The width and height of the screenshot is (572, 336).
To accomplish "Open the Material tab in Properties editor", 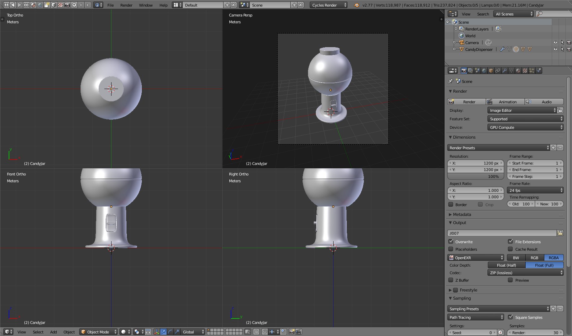I will click(518, 71).
